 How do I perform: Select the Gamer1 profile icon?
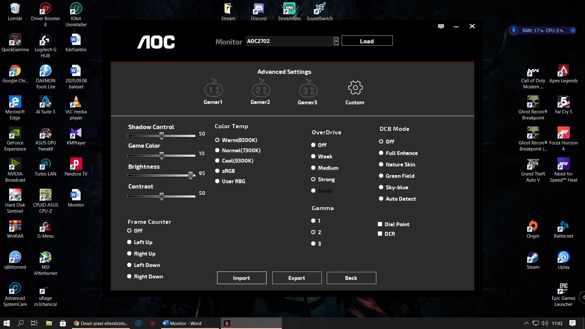point(213,90)
